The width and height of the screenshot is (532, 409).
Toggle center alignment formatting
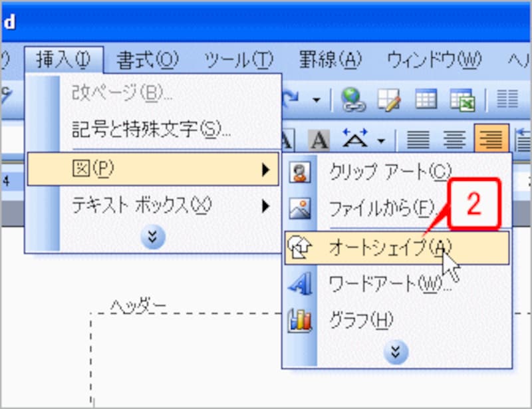[455, 139]
